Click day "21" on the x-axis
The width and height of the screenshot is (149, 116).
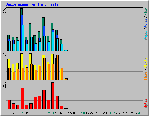point(96,113)
